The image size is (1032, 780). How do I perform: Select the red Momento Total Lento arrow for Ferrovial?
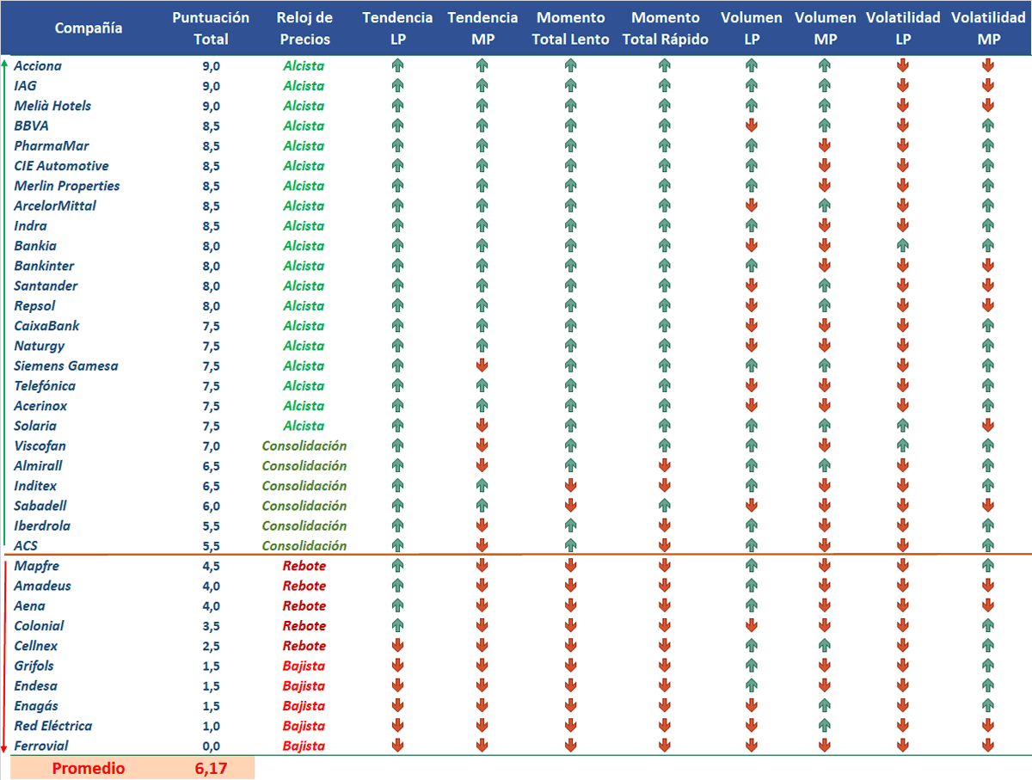coord(570,746)
